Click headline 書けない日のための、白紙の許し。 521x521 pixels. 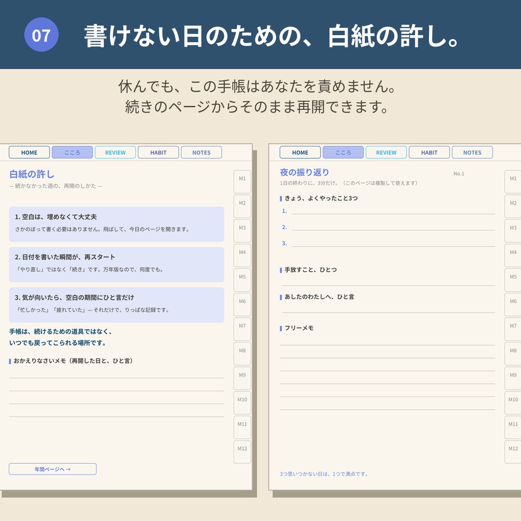[272, 36]
